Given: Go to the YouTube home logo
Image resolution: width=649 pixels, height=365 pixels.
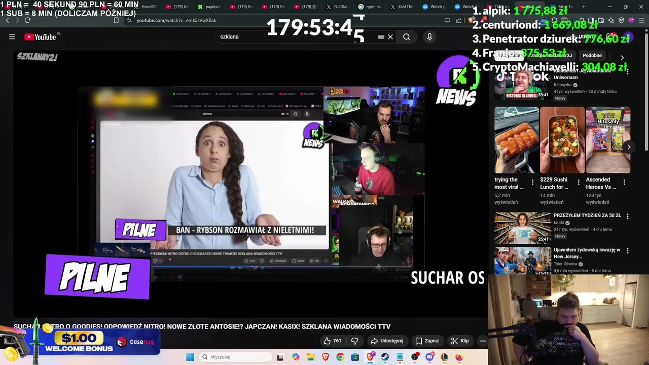Looking at the screenshot, I should pos(41,36).
